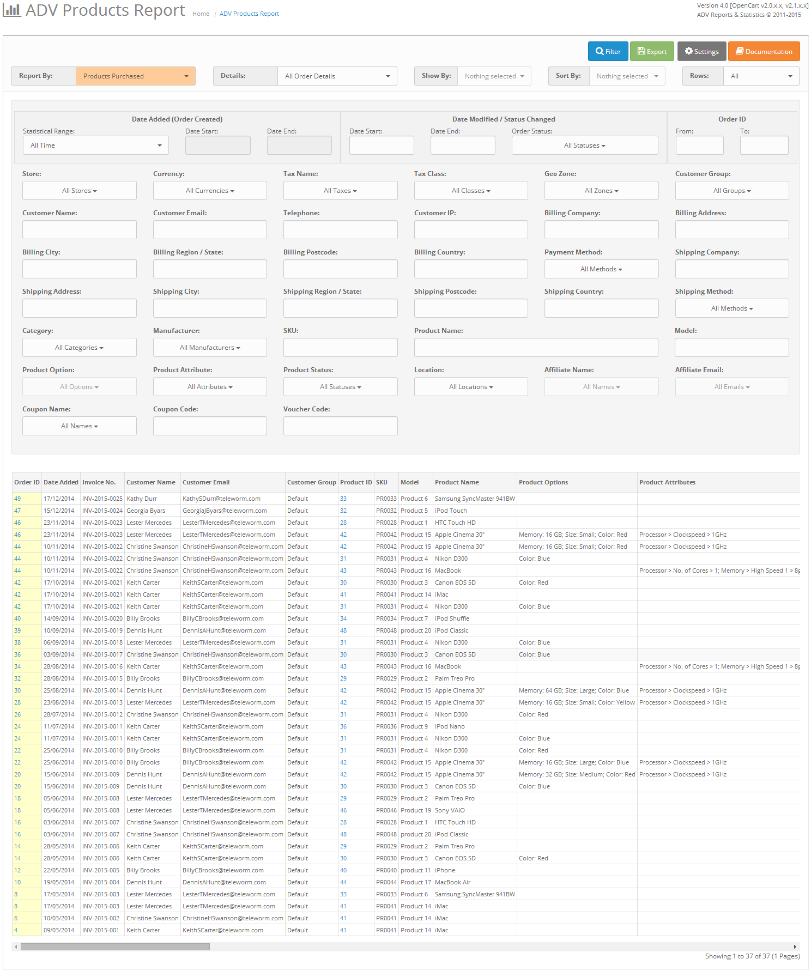Click ADV Products Report breadcrumb link
The height and width of the screenshot is (971, 811).
pos(249,14)
